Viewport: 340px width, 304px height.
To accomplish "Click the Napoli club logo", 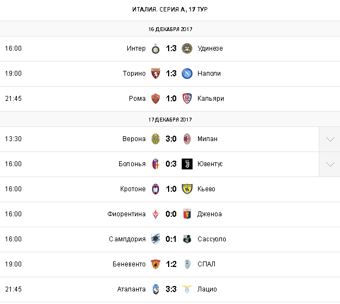I will click(x=187, y=74).
